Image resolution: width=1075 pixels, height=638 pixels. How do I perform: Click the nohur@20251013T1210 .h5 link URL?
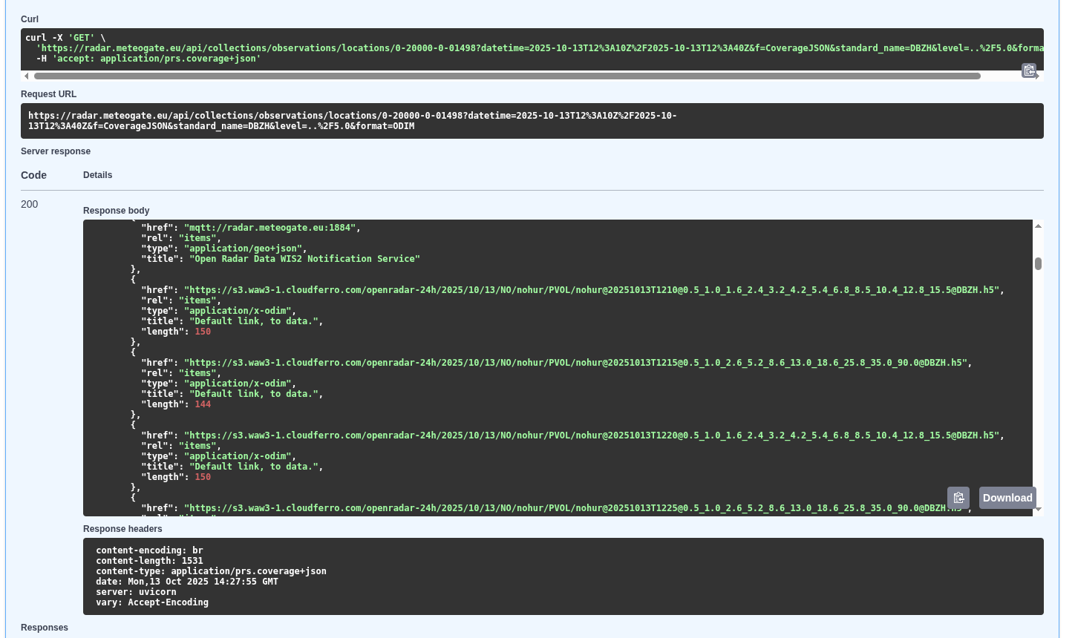point(592,290)
